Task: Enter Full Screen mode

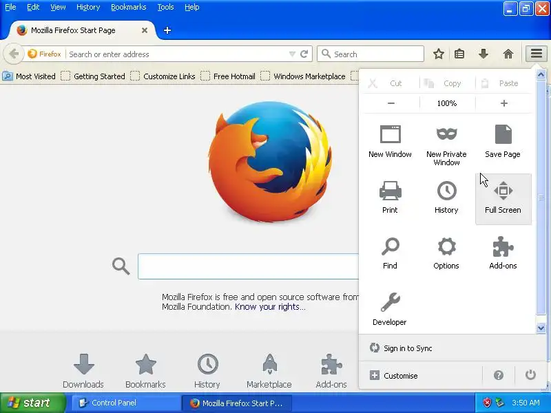Action: (503, 198)
